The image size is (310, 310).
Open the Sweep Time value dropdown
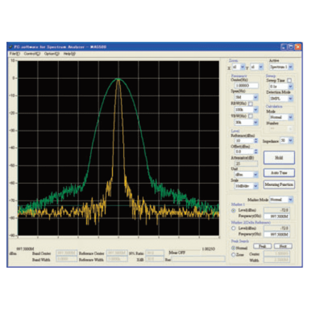[x=290, y=86]
